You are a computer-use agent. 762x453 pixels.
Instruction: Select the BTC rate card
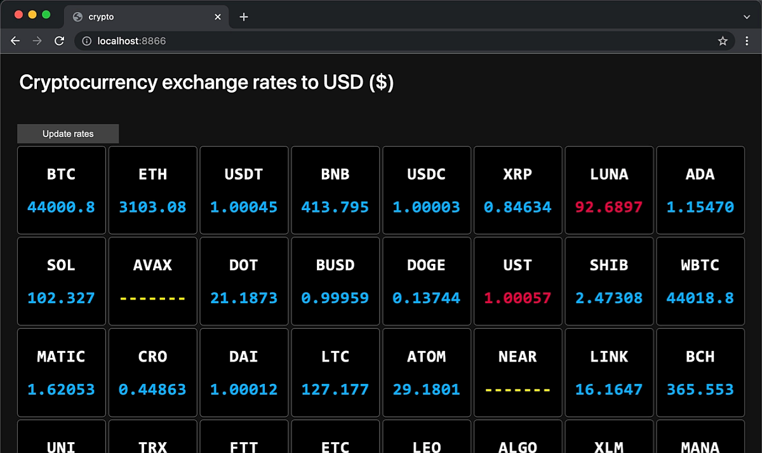pyautogui.click(x=62, y=190)
